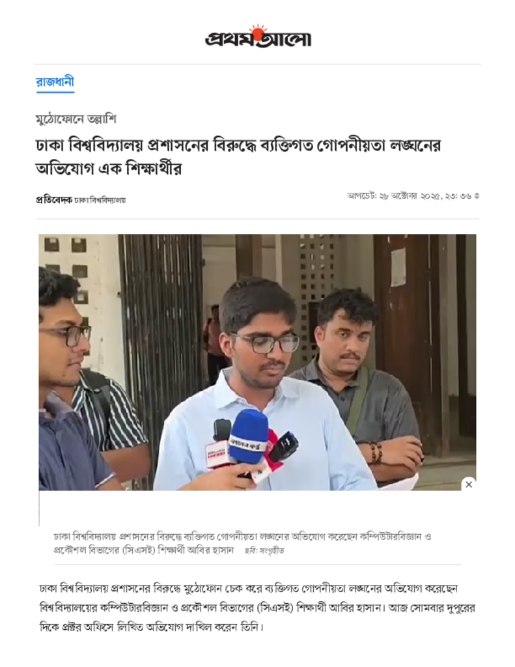
Task: Click the red-white microphone in the photo
Action: pos(216,455)
